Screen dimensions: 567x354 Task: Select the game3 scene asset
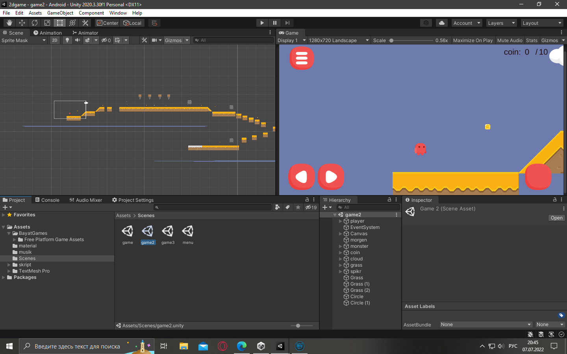(168, 235)
